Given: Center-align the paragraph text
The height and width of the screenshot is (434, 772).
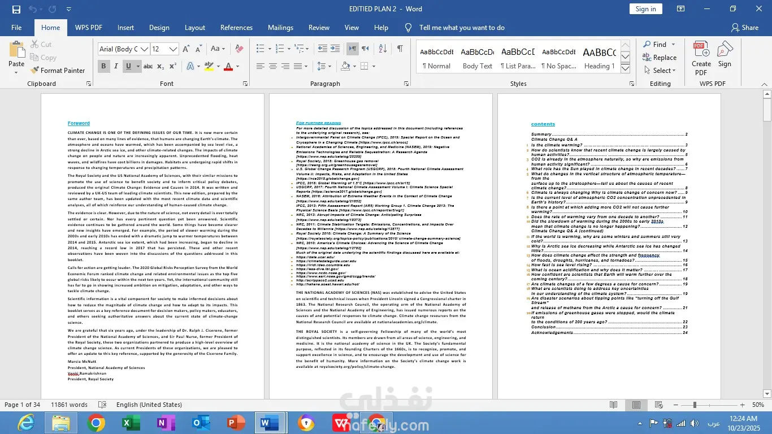Looking at the screenshot, I should point(272,67).
